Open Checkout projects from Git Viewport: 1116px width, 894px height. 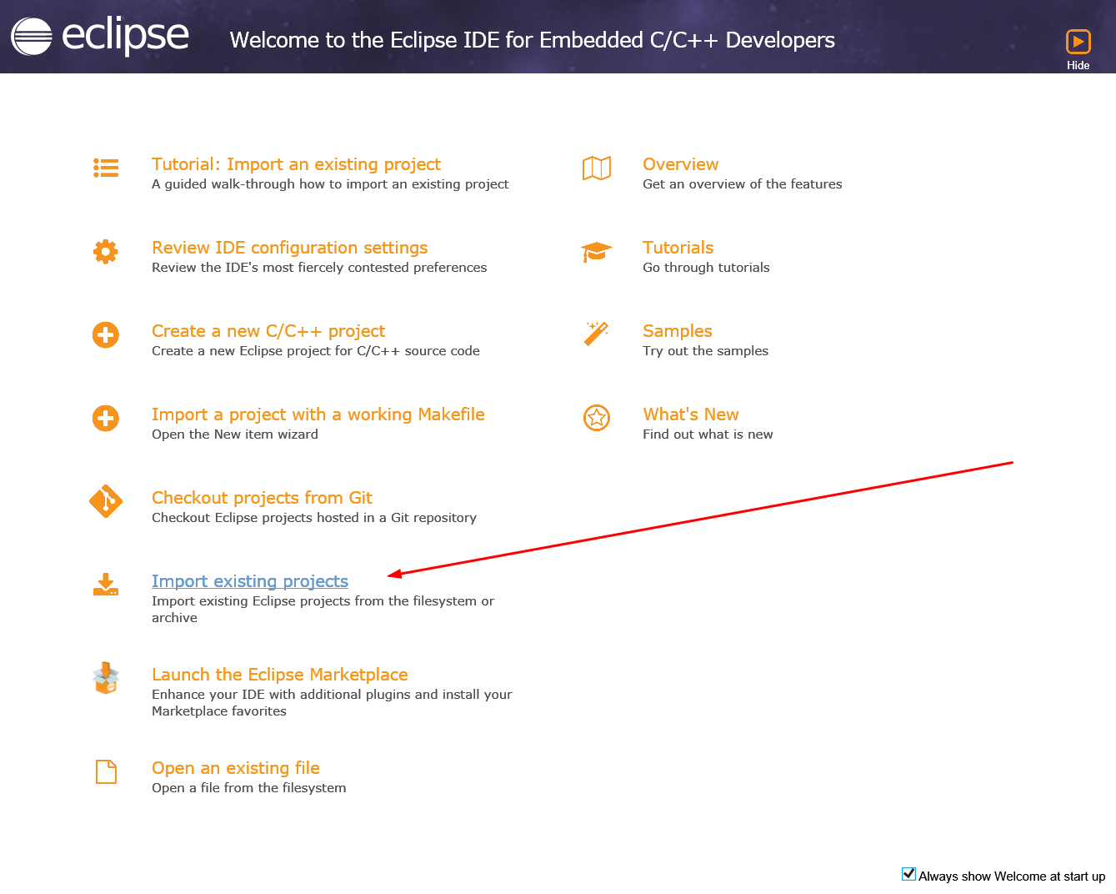pos(262,498)
